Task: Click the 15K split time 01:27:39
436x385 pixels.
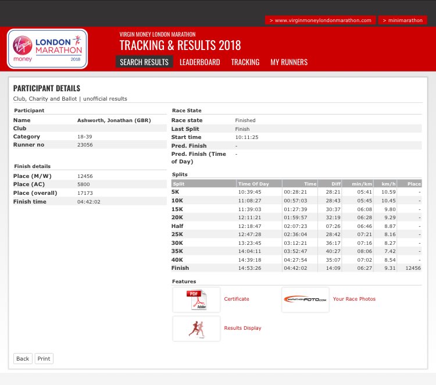Action: (295, 209)
